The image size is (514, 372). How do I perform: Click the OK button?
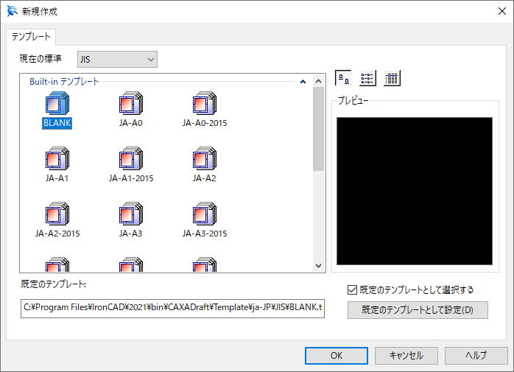[x=337, y=356]
